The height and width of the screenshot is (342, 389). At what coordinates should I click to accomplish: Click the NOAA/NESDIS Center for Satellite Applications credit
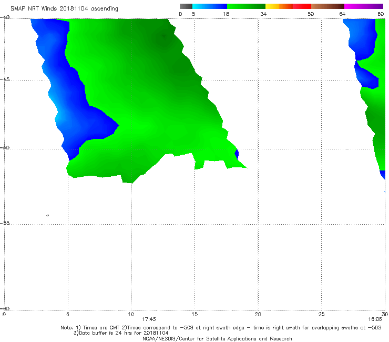point(217,339)
